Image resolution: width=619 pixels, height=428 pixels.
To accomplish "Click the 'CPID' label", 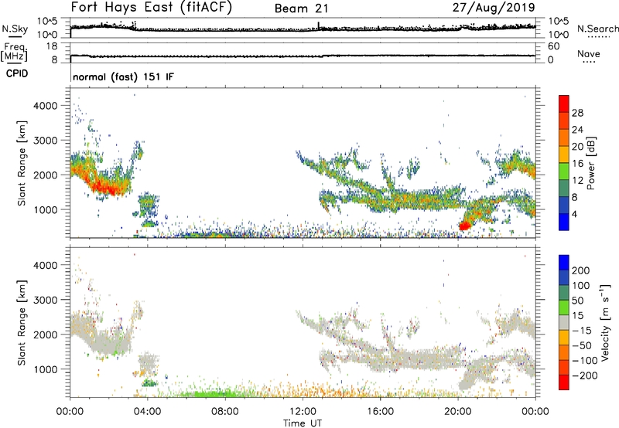I will tap(17, 73).
